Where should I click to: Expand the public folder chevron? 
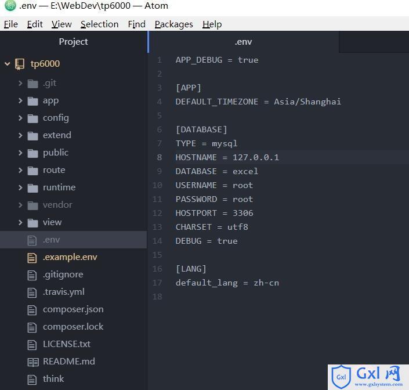pyautogui.click(x=20, y=153)
